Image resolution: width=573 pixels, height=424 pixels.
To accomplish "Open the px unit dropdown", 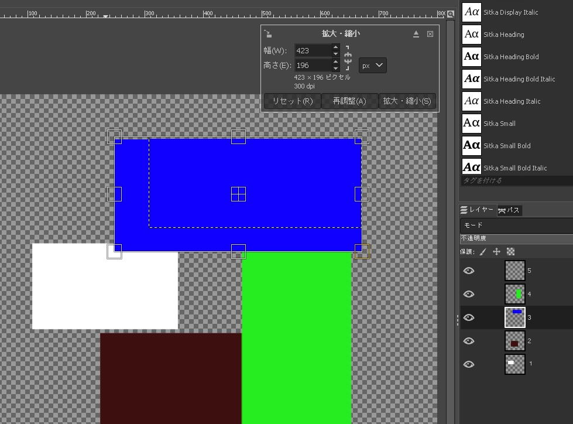I will (x=372, y=66).
